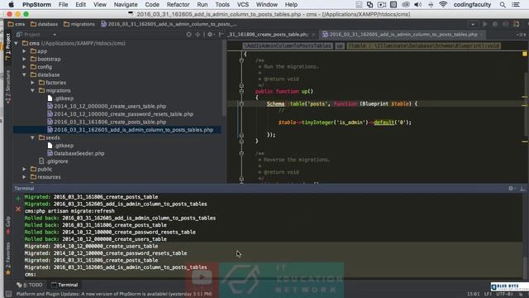529x298 pixels.
Task: Toggle fold marker on the Schema::table line
Action: point(241,103)
